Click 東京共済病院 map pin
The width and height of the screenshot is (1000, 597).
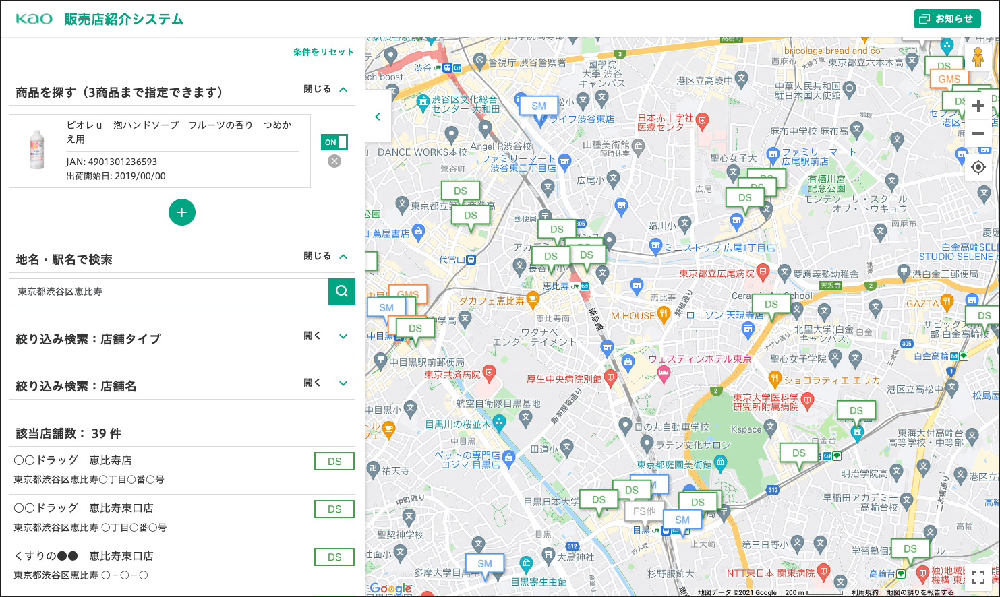pyautogui.click(x=490, y=373)
